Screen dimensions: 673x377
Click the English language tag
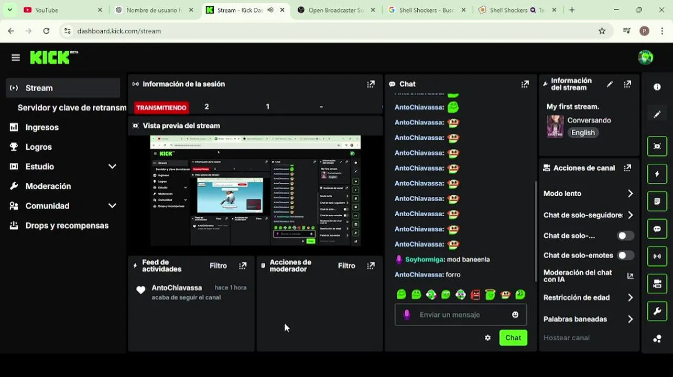click(583, 132)
